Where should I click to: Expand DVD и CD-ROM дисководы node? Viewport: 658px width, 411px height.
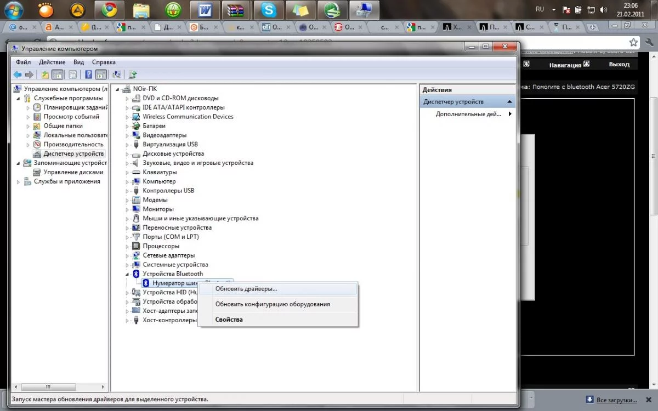pos(128,98)
